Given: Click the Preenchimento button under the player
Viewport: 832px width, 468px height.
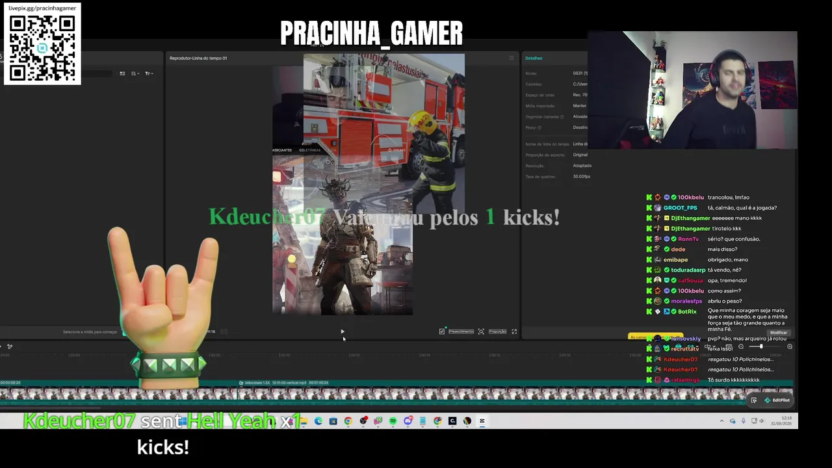Looking at the screenshot, I should point(461,331).
